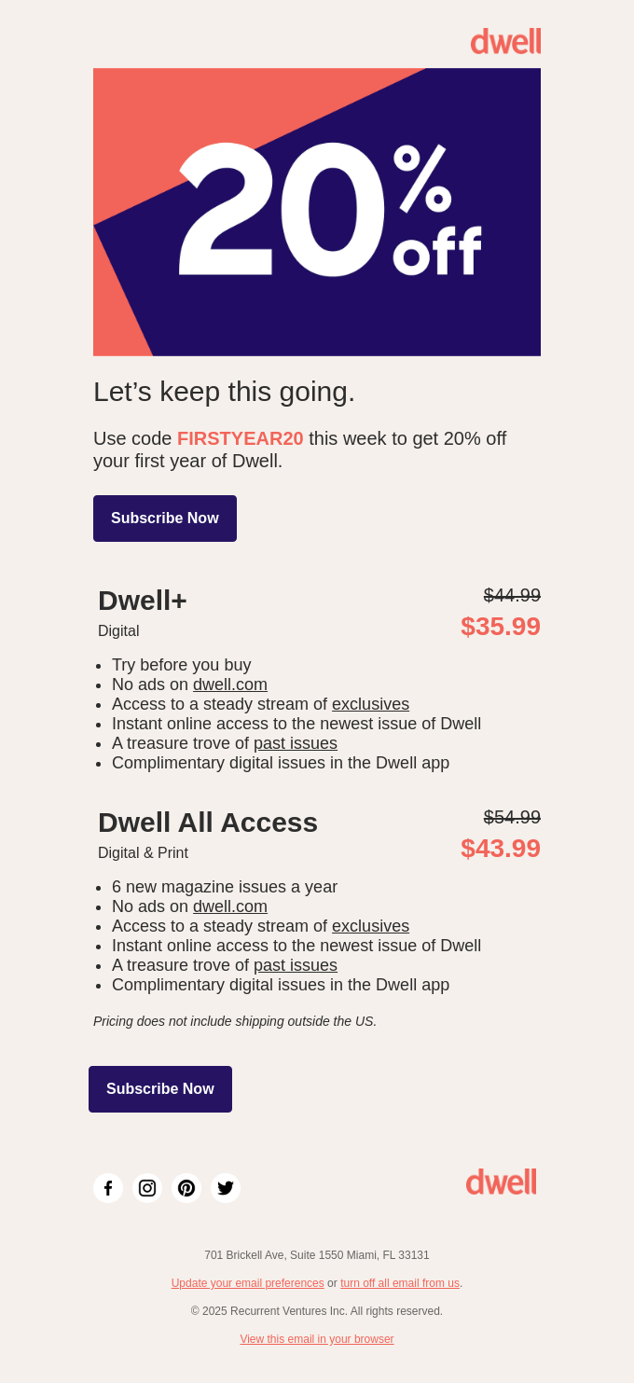Open the Twitter bird icon
This screenshot has width=634, height=1383.
tap(226, 1188)
